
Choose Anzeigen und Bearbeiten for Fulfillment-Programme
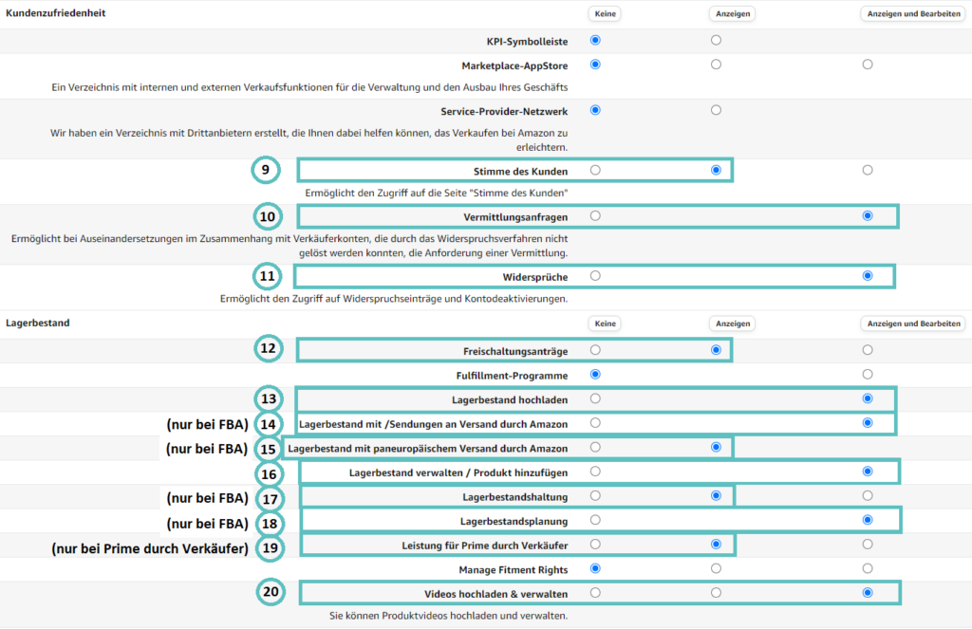pyautogui.click(x=868, y=375)
